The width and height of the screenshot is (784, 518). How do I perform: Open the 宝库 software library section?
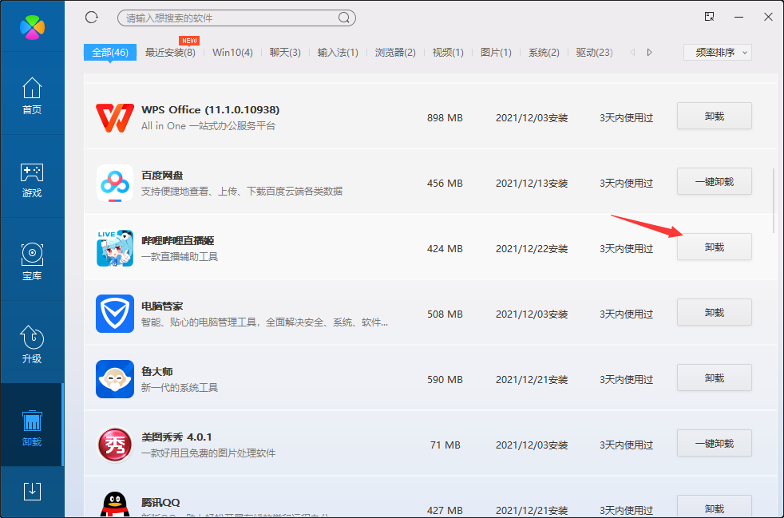[x=32, y=262]
